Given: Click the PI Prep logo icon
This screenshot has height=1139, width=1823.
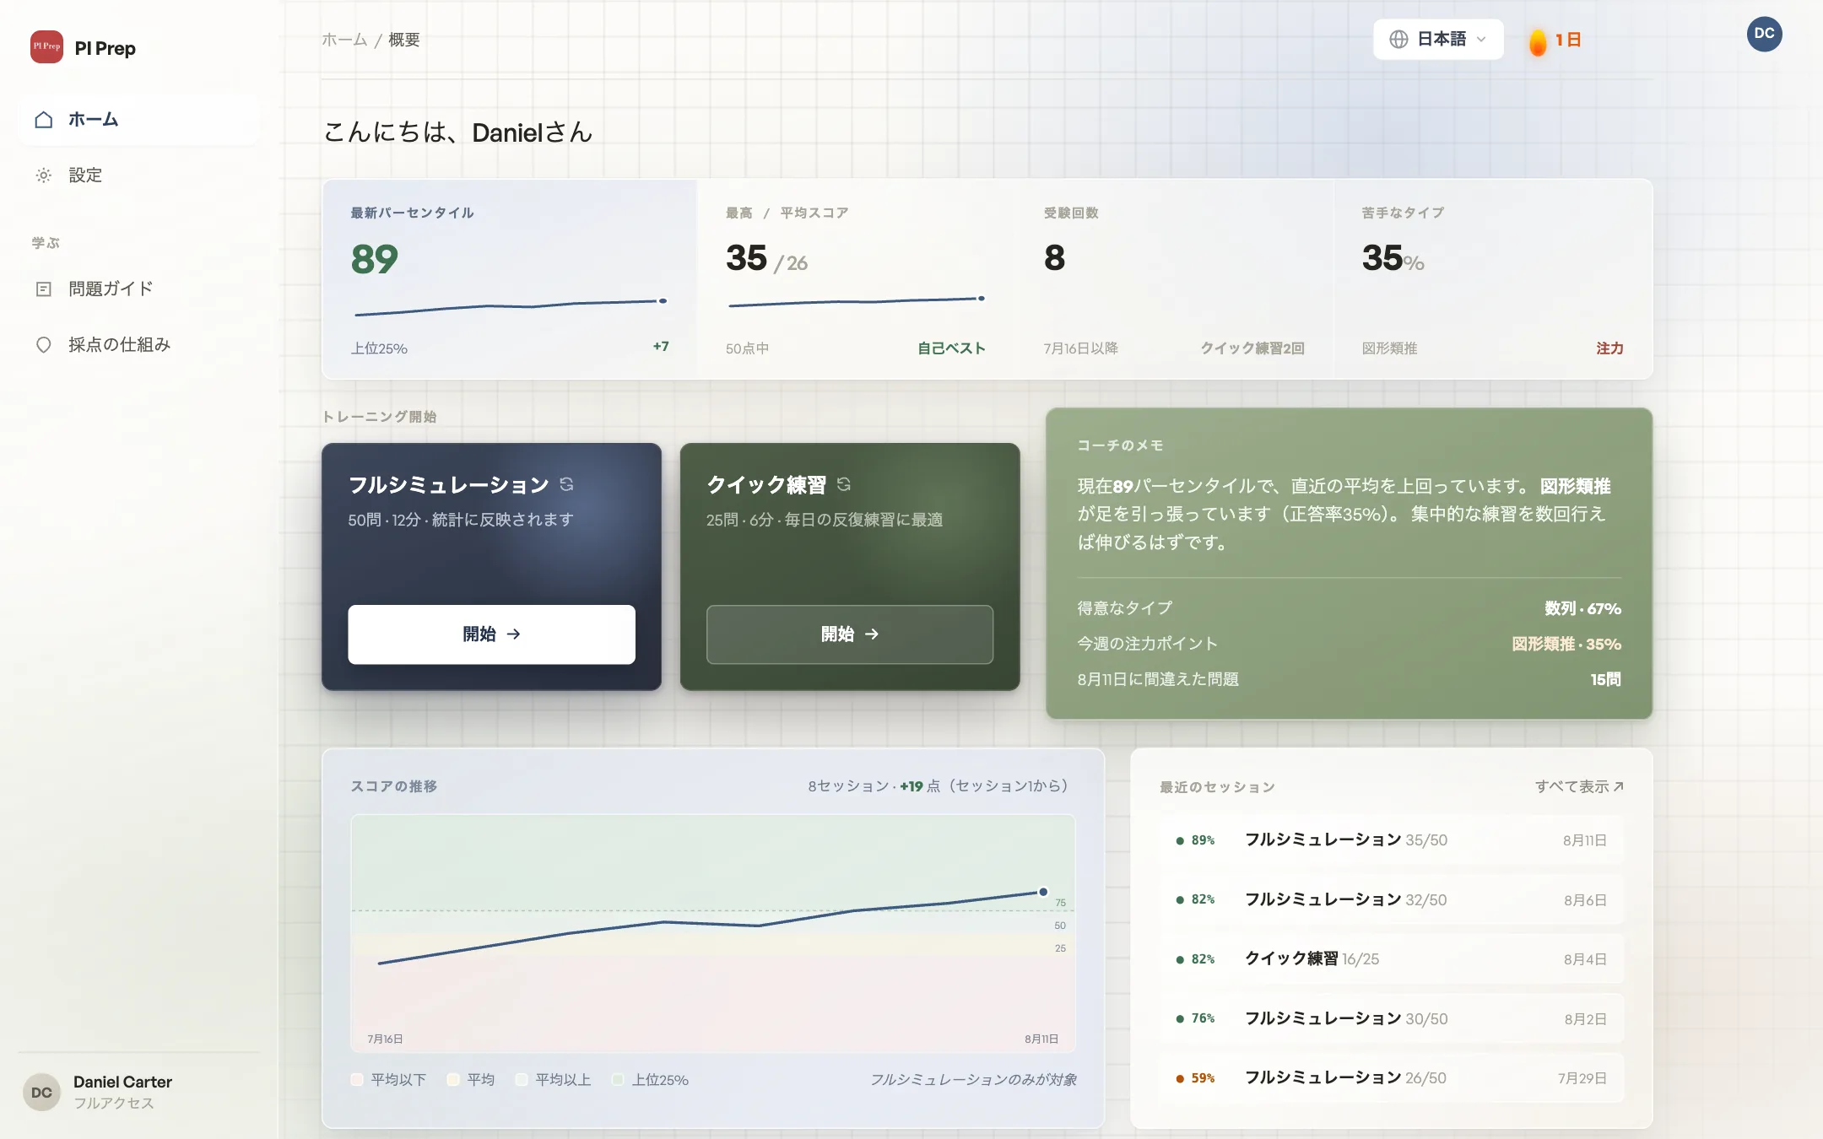Looking at the screenshot, I should click(46, 47).
